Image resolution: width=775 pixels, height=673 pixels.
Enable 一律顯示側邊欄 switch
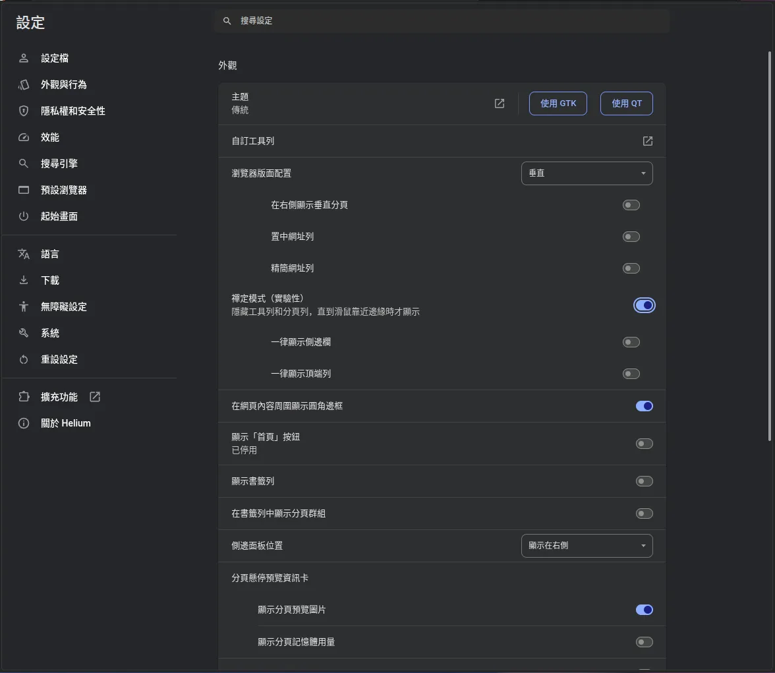631,342
